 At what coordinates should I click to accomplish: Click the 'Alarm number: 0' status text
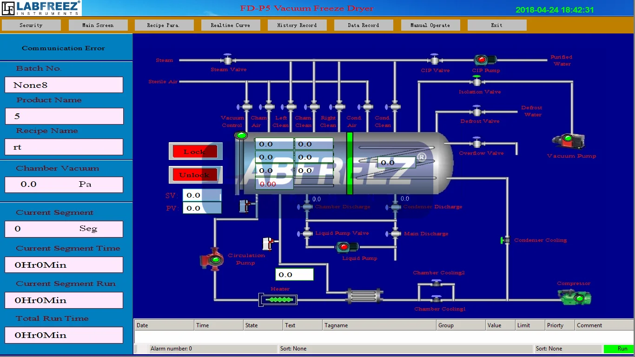[x=171, y=349]
